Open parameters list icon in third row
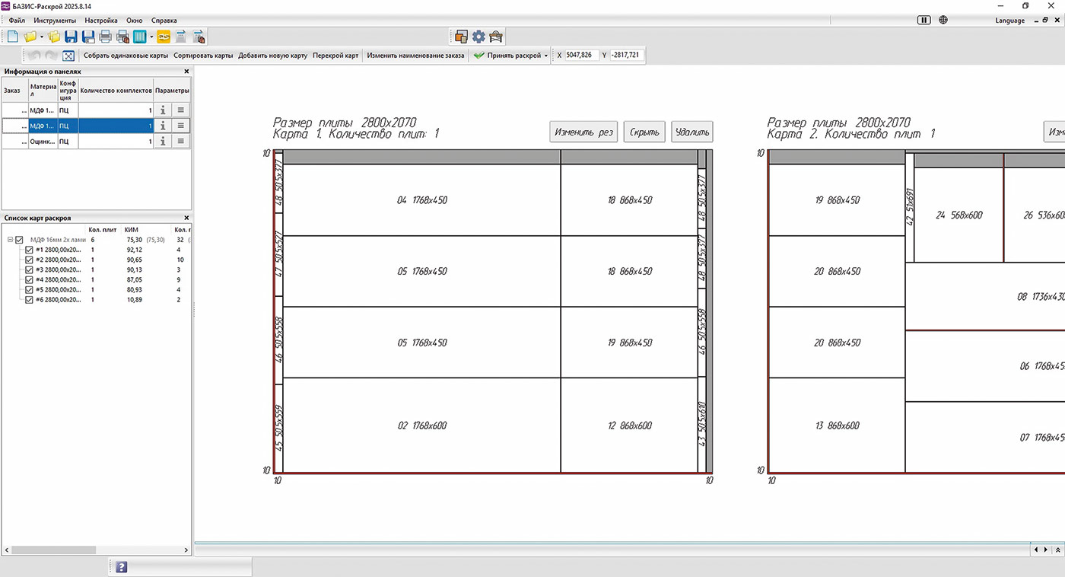Viewport: 1065px width, 577px height. pyautogui.click(x=181, y=142)
